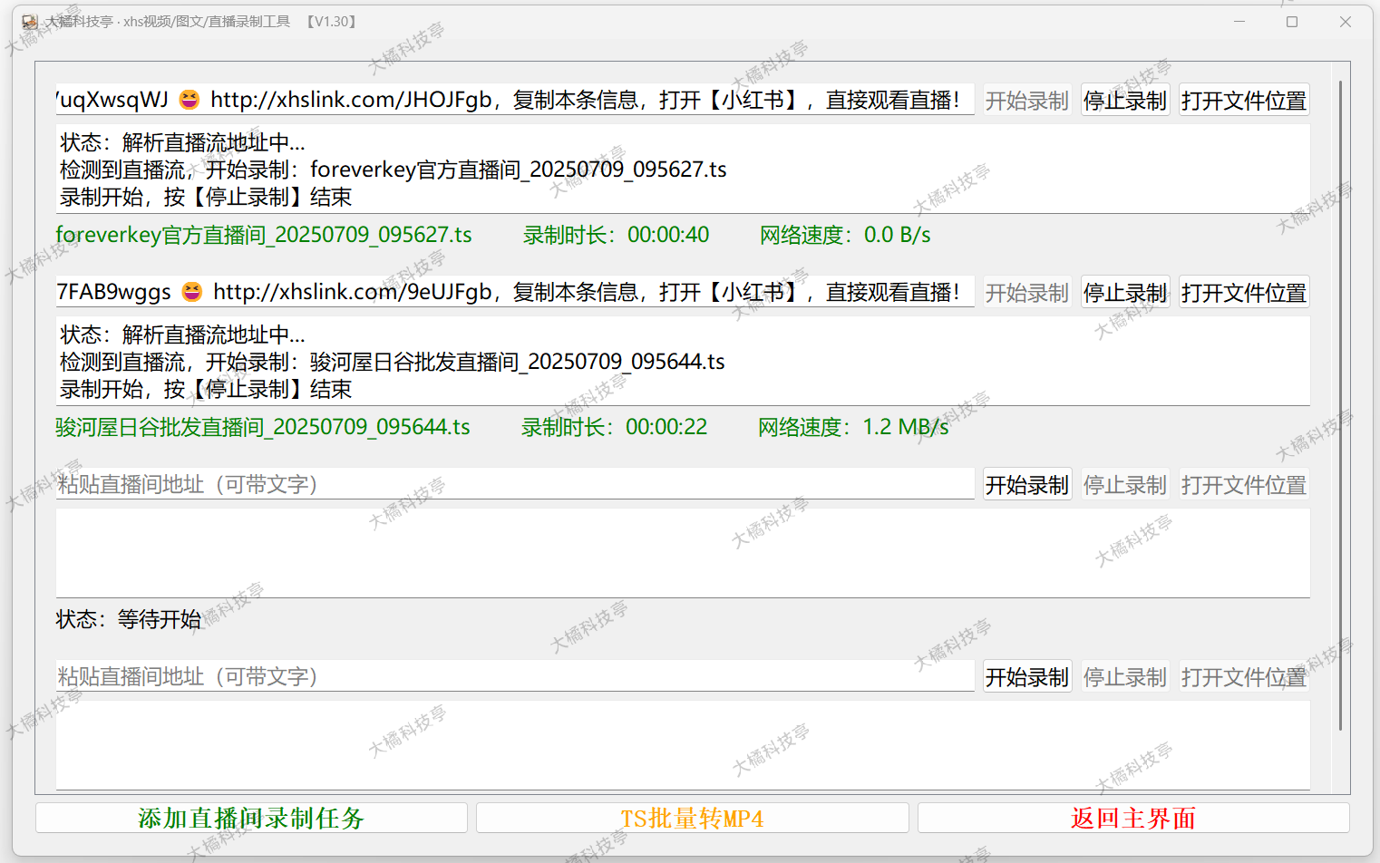This screenshot has height=863, width=1380.
Task: Open the TS批量转MP4 batch converter
Action: coord(692,818)
